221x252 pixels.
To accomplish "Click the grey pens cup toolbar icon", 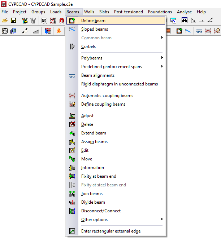I will click(x=33, y=21).
